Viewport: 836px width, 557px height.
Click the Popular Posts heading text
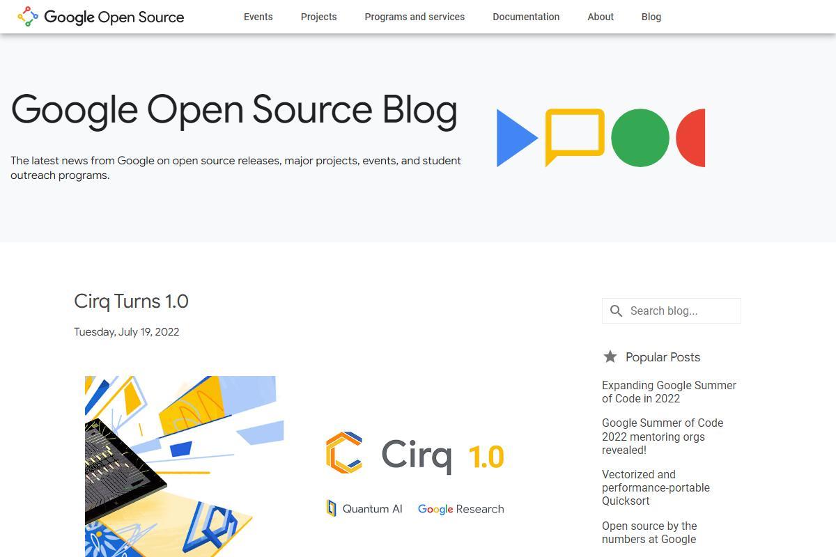coord(663,357)
